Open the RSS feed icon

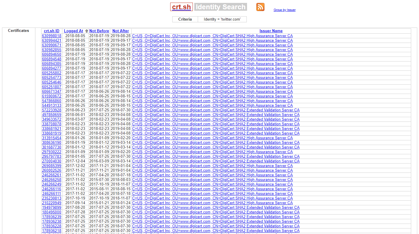point(260,7)
